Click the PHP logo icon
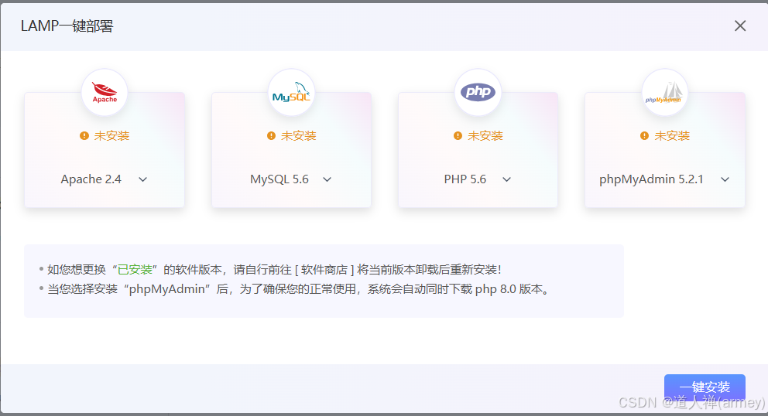Screen dimensions: 768x416 tap(478, 93)
